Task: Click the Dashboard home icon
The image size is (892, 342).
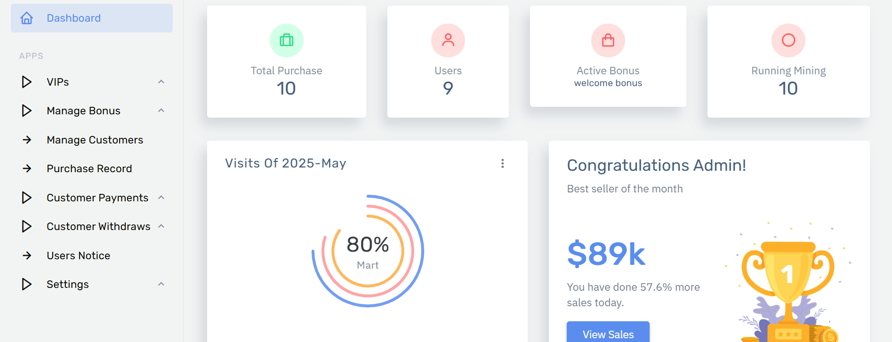Action: point(27,18)
